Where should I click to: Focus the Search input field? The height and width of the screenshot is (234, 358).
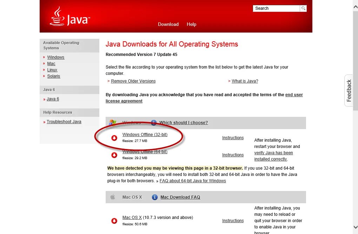pyautogui.click(x=276, y=8)
